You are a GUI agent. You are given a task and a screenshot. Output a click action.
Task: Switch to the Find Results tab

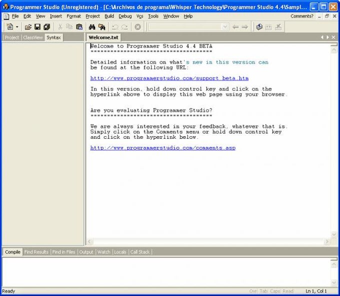36,252
